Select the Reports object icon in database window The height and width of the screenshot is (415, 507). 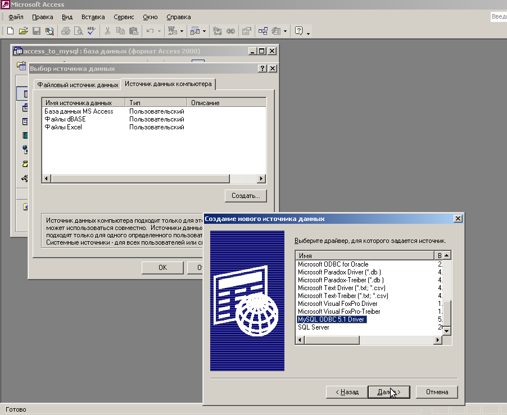25,135
